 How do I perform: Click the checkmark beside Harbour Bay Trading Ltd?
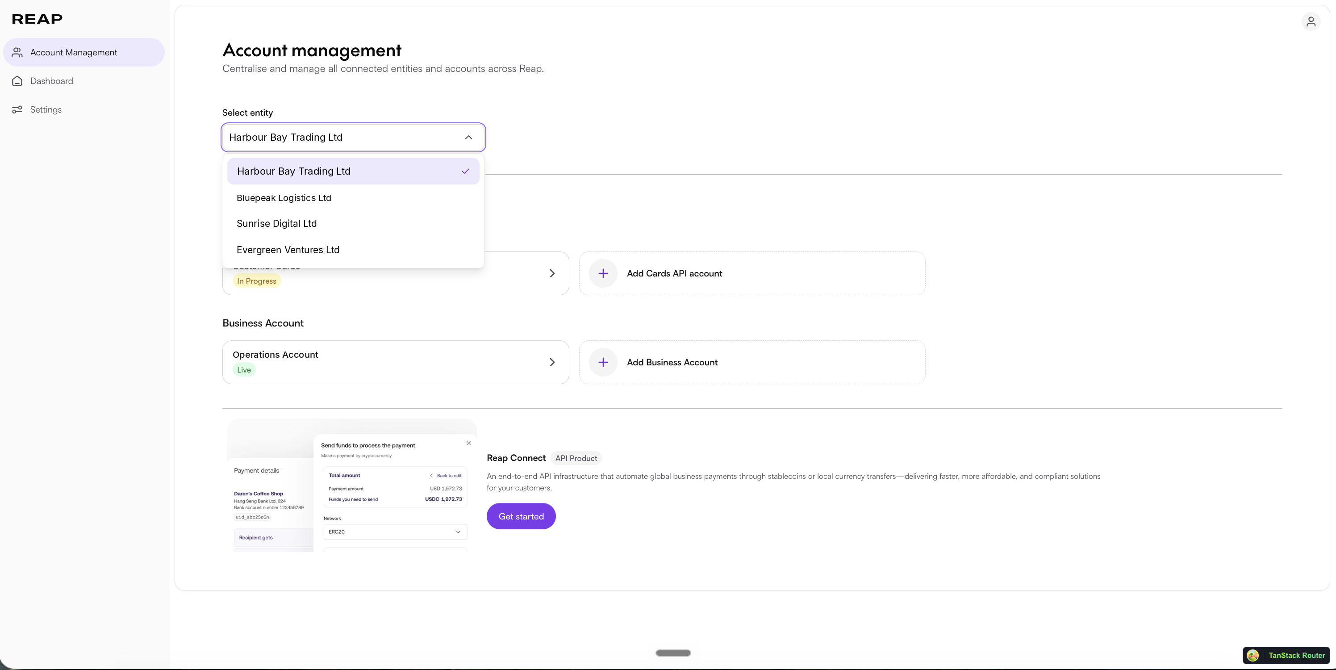[465, 171]
